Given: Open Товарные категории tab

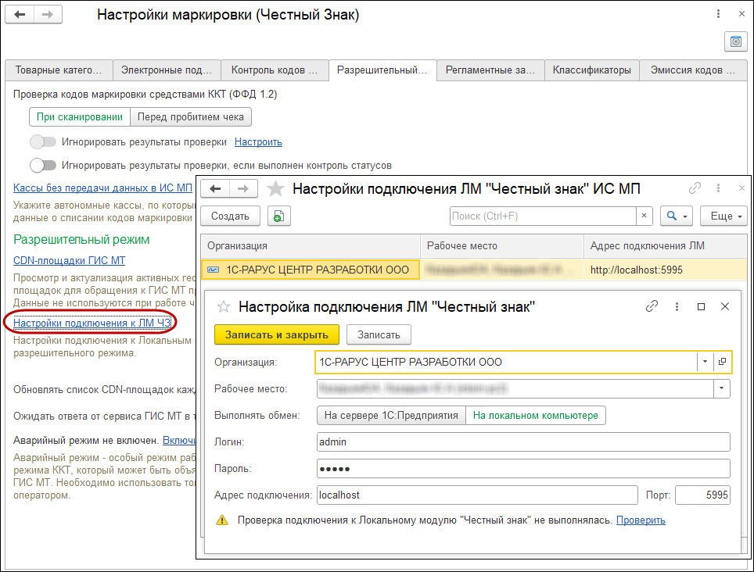Looking at the screenshot, I should pos(59,70).
